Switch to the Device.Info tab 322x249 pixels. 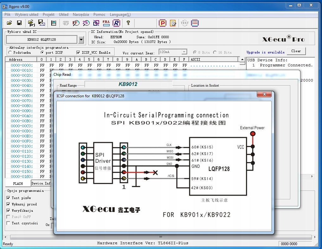(x=41, y=183)
